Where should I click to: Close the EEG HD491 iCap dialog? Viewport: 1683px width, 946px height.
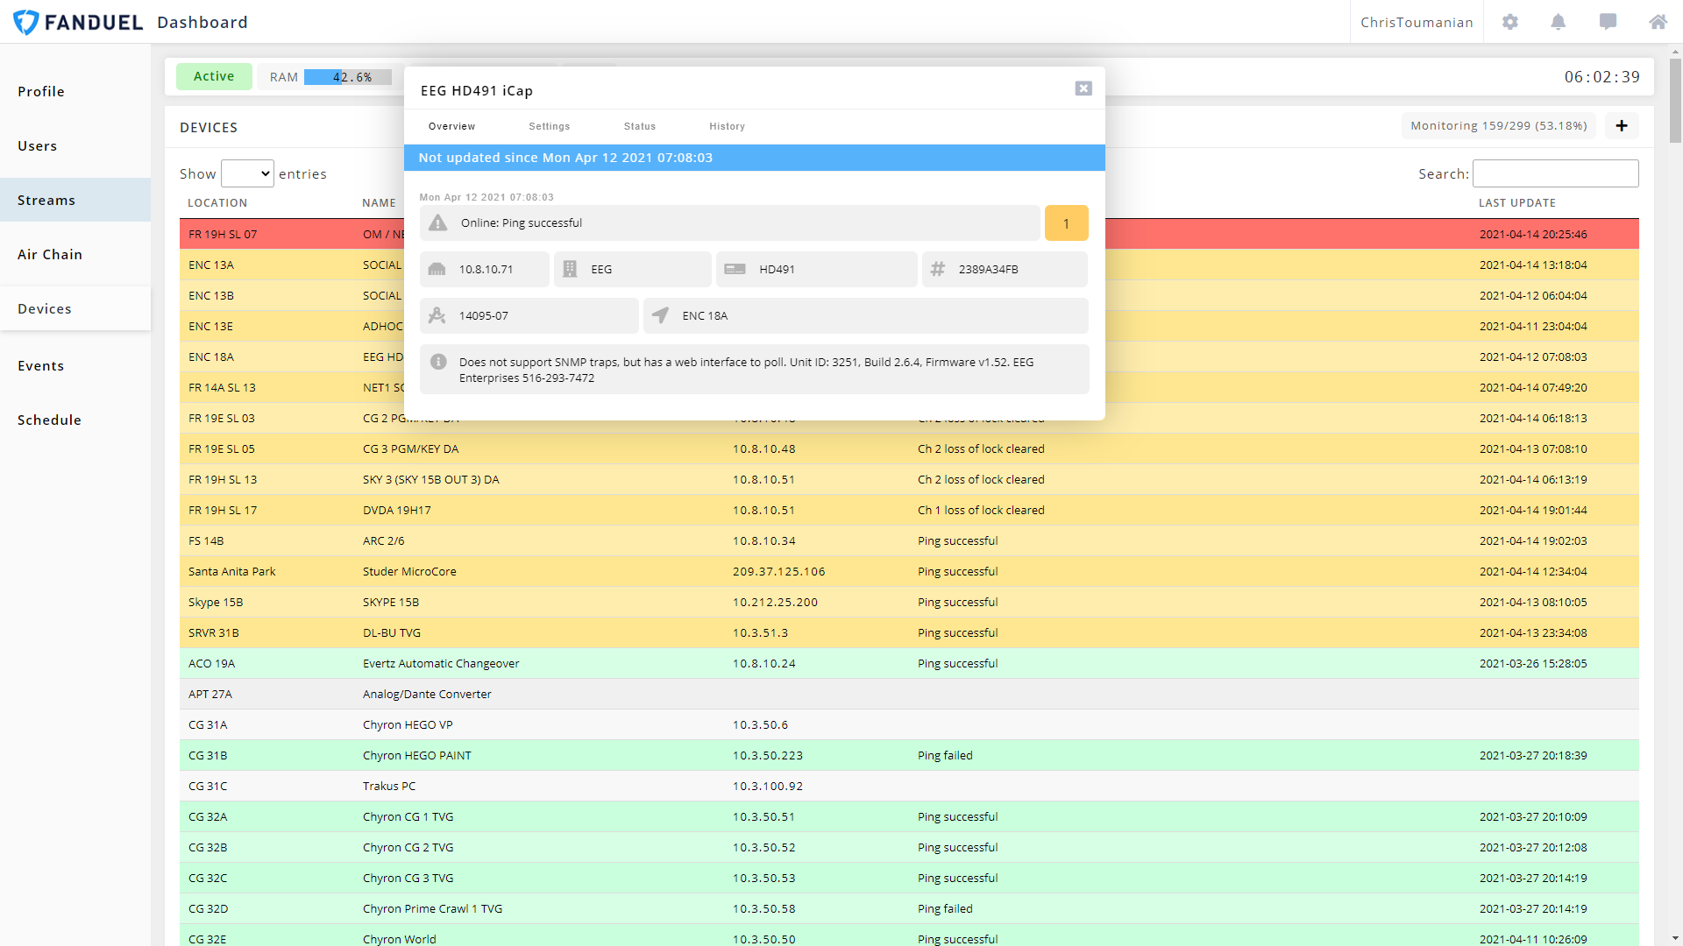pos(1083,88)
